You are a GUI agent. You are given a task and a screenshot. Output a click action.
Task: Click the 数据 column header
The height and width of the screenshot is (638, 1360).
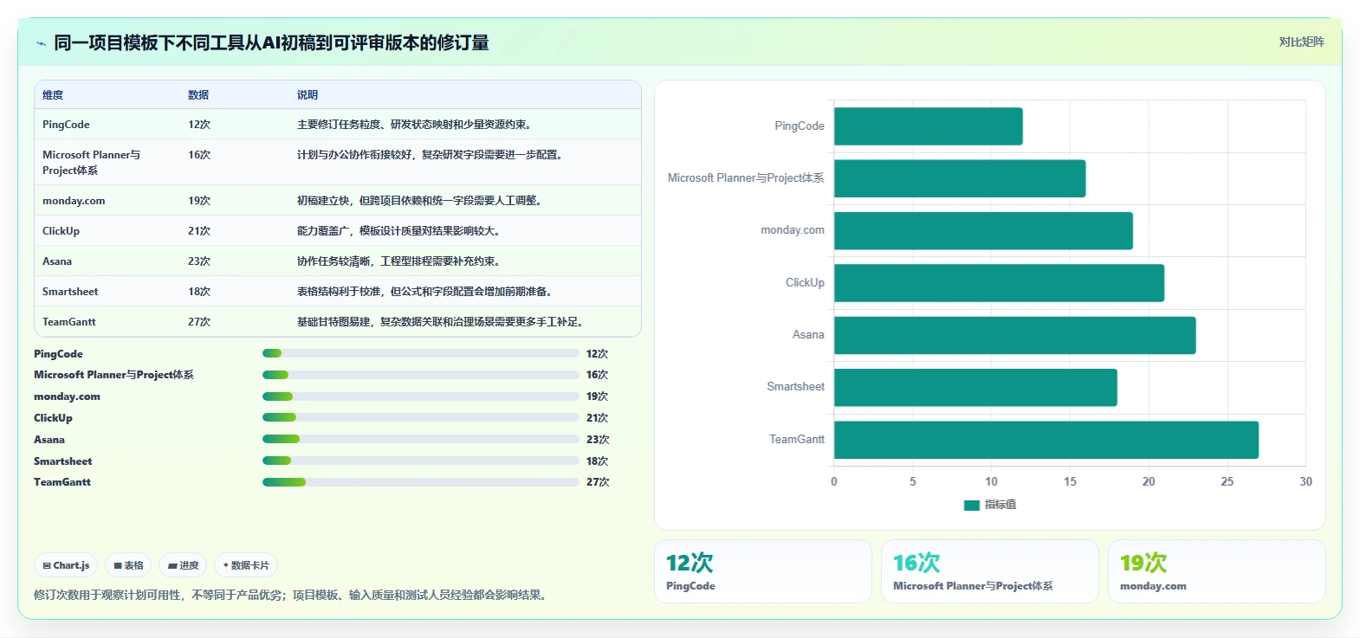pos(198,95)
